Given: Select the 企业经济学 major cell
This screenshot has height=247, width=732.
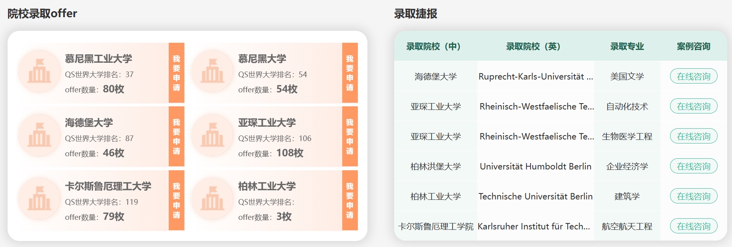Looking at the screenshot, I should [x=627, y=166].
